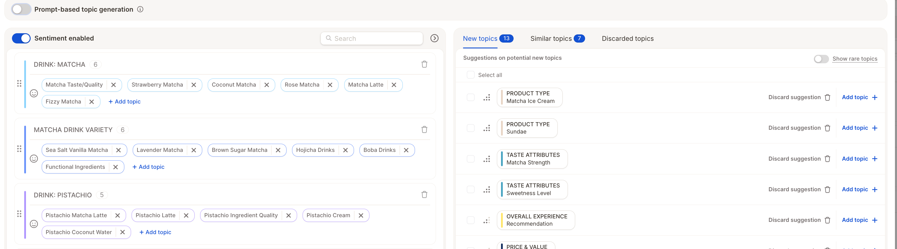Add topic to MATCHA DRINK VARIETY group
The width and height of the screenshot is (897, 249).
coord(148,167)
